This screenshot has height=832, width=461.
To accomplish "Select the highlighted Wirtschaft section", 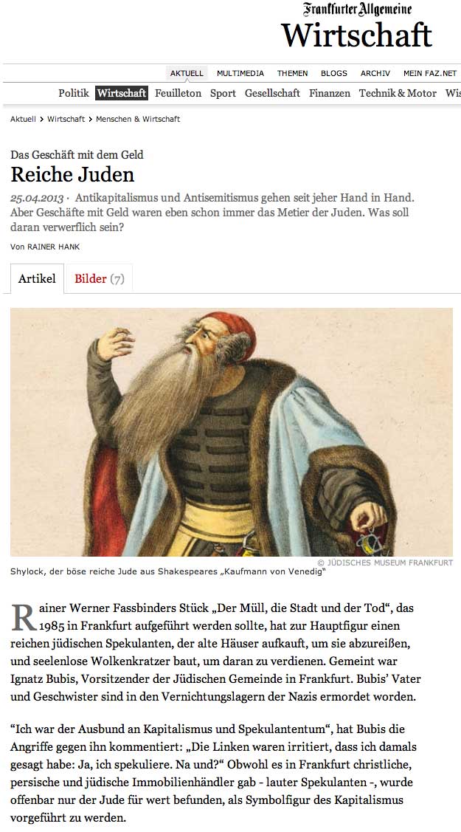I will (122, 93).
